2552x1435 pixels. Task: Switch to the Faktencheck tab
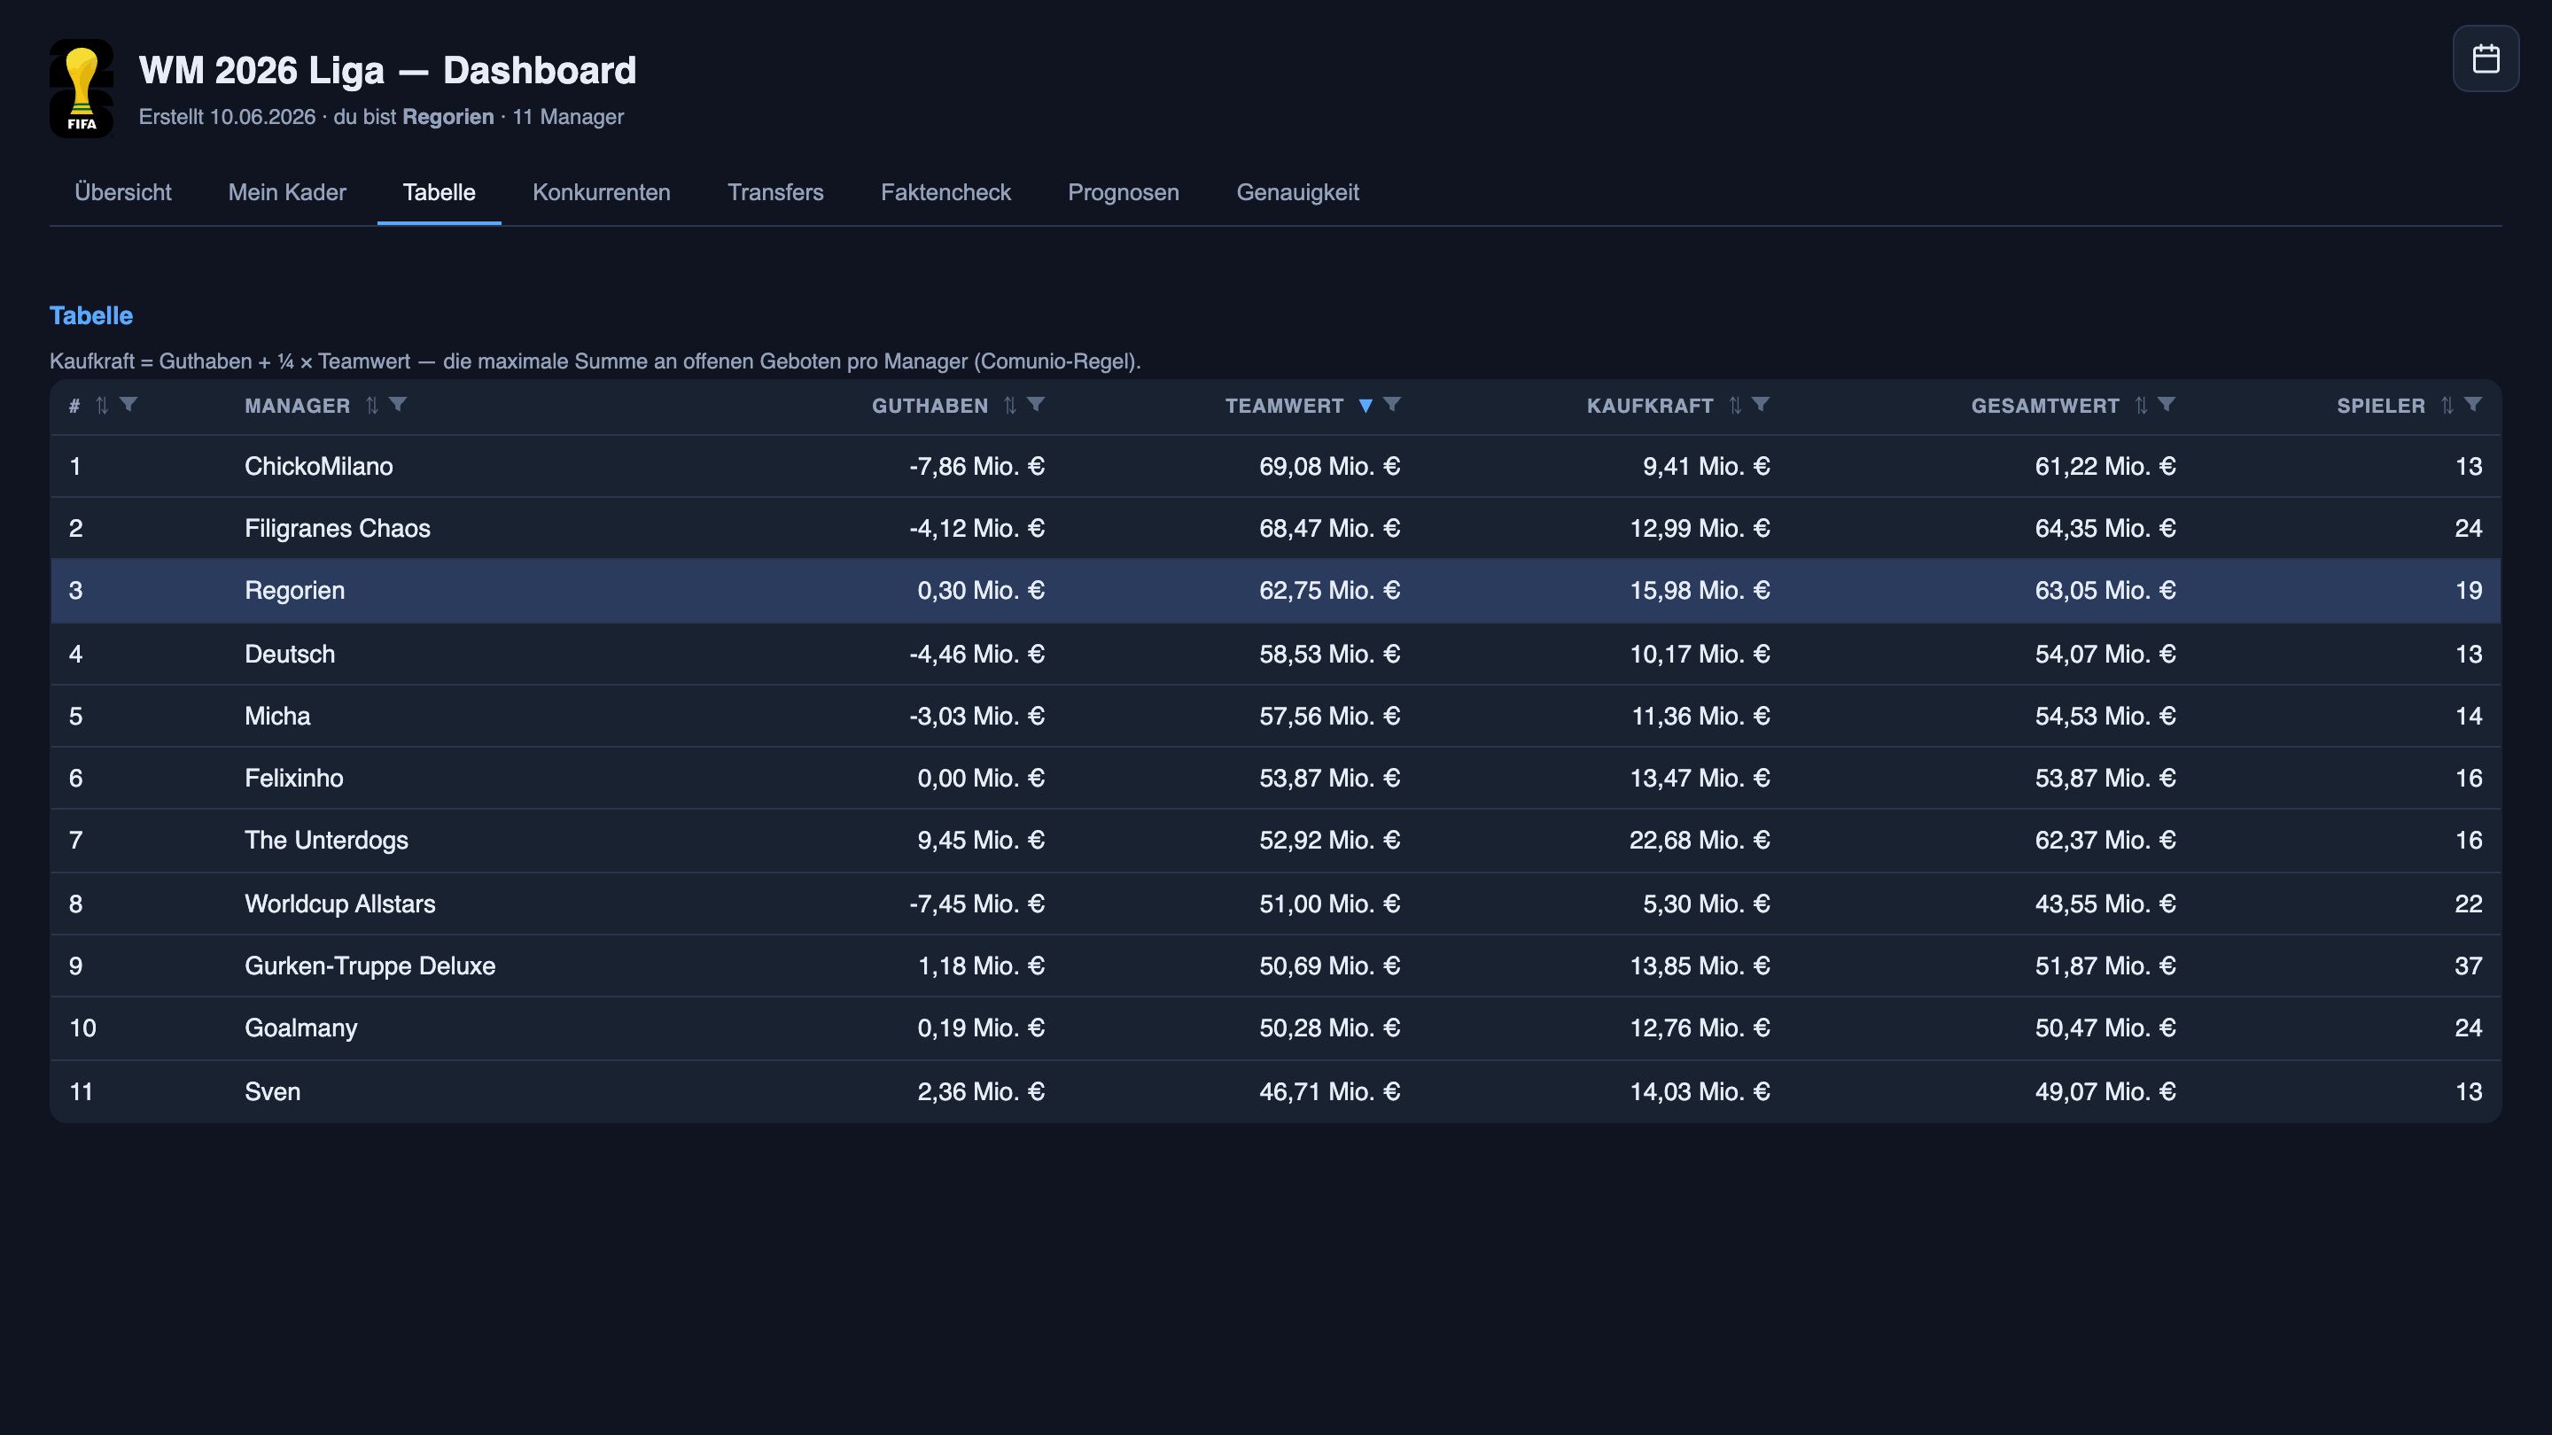(945, 192)
